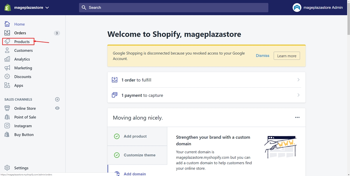
Task: Open Products in sidebar
Action: click(x=22, y=42)
